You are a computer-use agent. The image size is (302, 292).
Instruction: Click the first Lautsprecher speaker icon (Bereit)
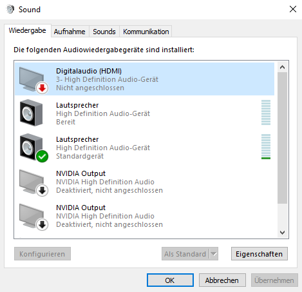pos(32,113)
